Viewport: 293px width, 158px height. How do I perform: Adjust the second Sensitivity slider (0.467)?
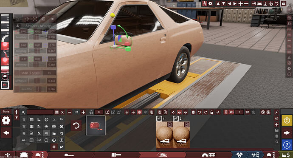pyautogui.click(x=37, y=51)
